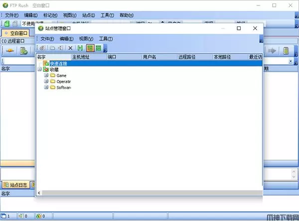Image resolution: width=299 pixels, height=221 pixels.
Task: Click the site manager horizontal scrollbar track
Action: pos(152,193)
